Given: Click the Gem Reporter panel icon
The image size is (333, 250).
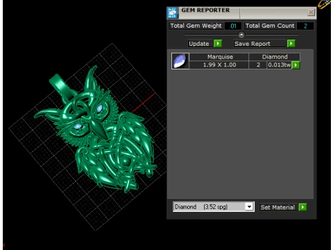Looking at the screenshot, I should tap(173, 12).
